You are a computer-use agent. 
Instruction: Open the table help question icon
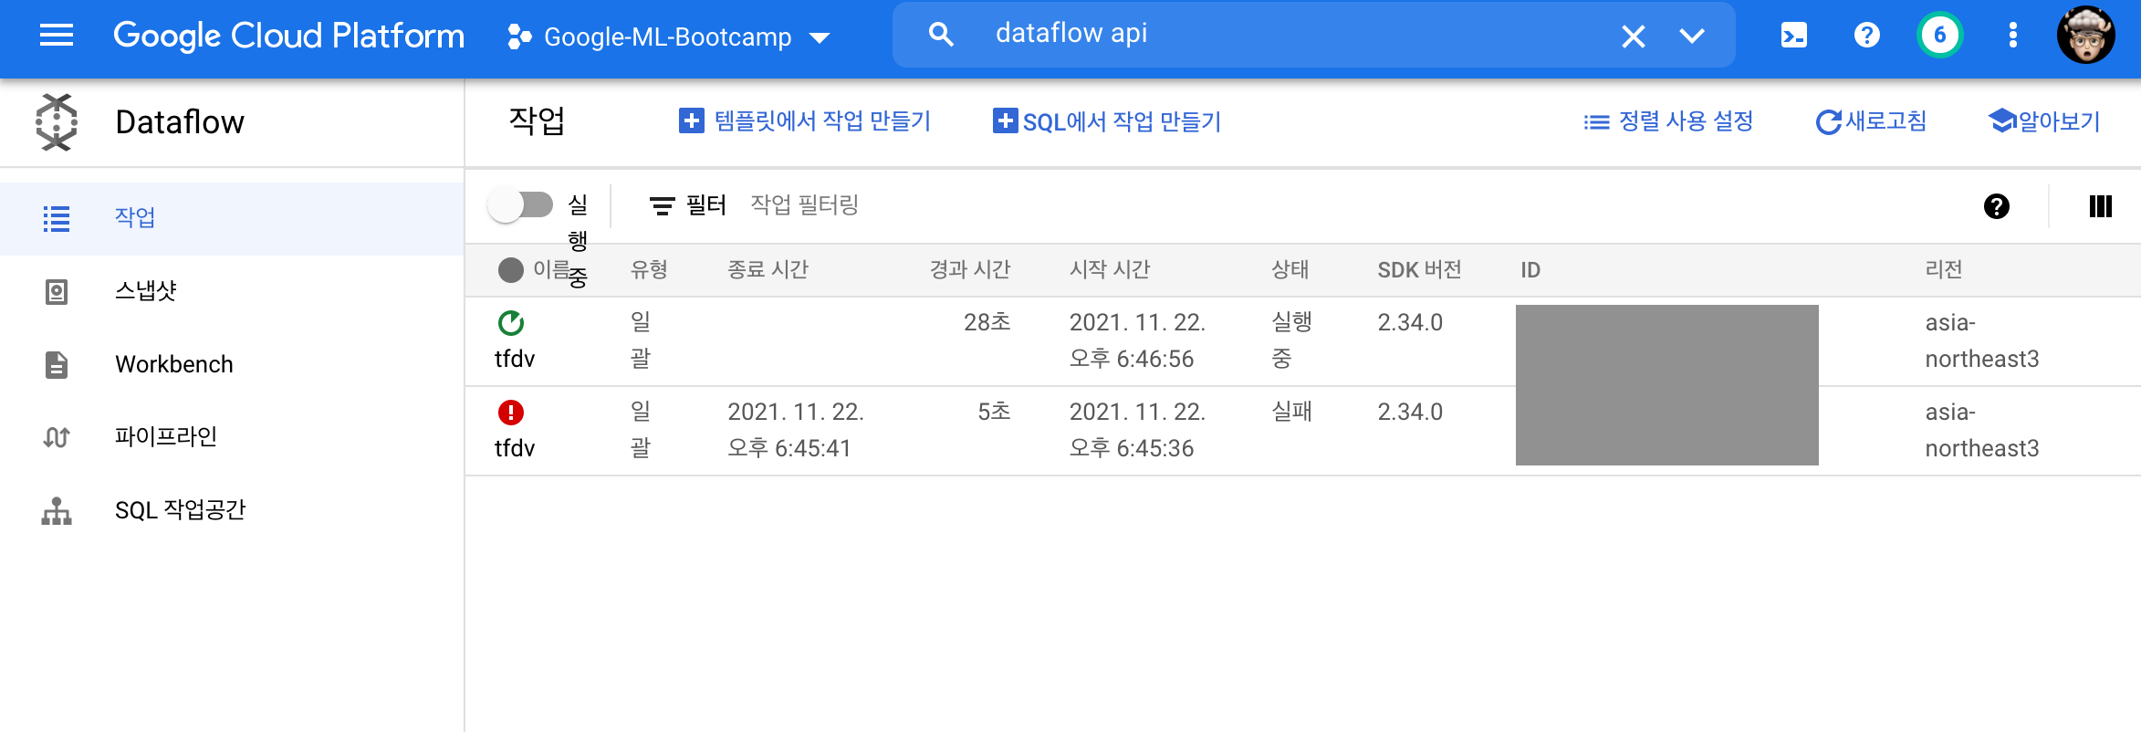[1997, 206]
